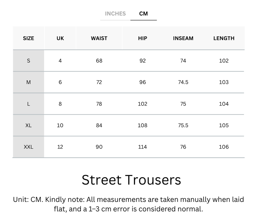Select UK size 6 in the M row
The width and height of the screenshot is (257, 221).
pyautogui.click(x=60, y=82)
